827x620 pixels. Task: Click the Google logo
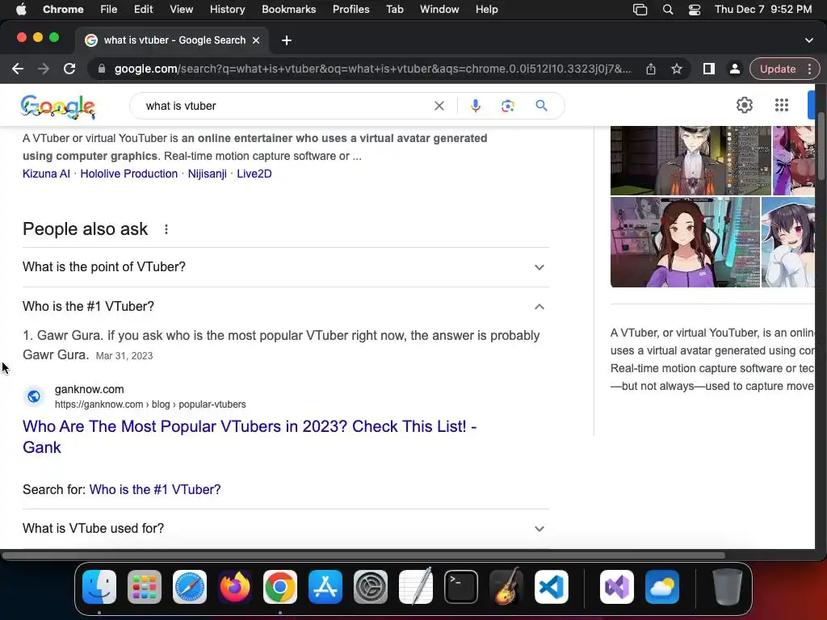58,107
